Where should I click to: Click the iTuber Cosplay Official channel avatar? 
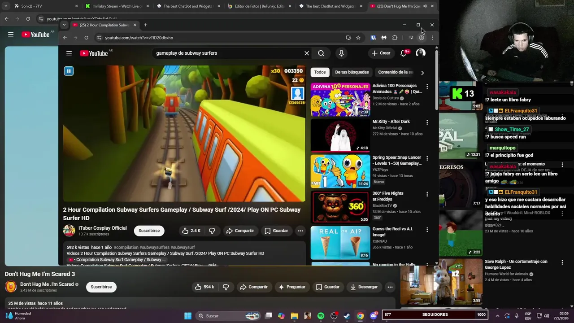69,231
